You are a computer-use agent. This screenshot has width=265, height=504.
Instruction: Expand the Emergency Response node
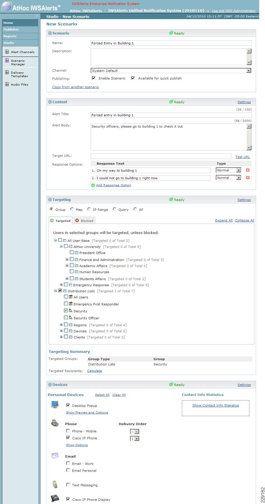[61, 285]
